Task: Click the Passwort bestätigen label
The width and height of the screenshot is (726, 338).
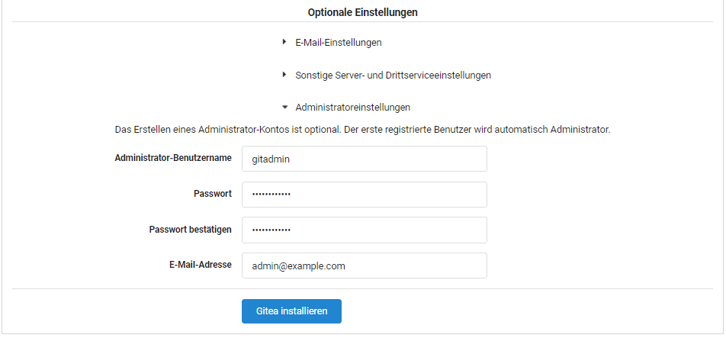Action: (x=190, y=230)
